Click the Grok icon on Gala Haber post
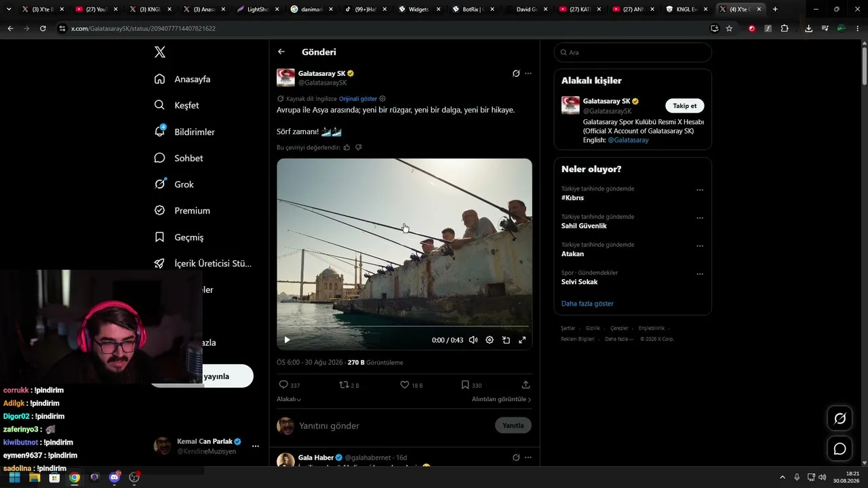Image resolution: width=868 pixels, height=488 pixels. [516, 457]
